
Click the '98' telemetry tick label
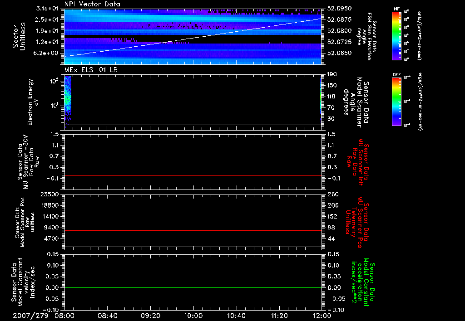point(331,228)
